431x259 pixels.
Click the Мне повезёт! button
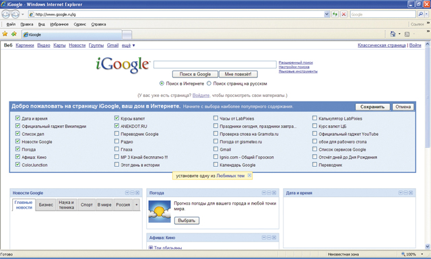(x=238, y=74)
